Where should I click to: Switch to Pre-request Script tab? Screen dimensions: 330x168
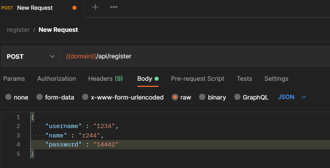point(198,79)
